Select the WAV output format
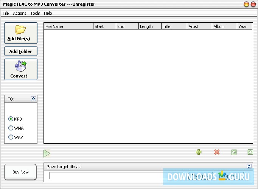 pos(16,137)
